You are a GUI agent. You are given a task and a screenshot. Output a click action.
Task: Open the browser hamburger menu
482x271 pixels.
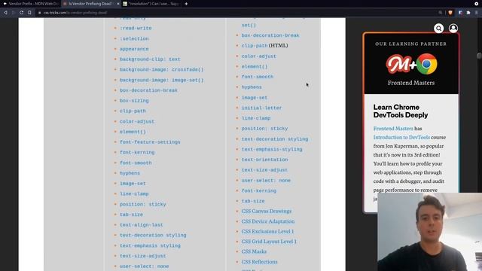(x=477, y=13)
